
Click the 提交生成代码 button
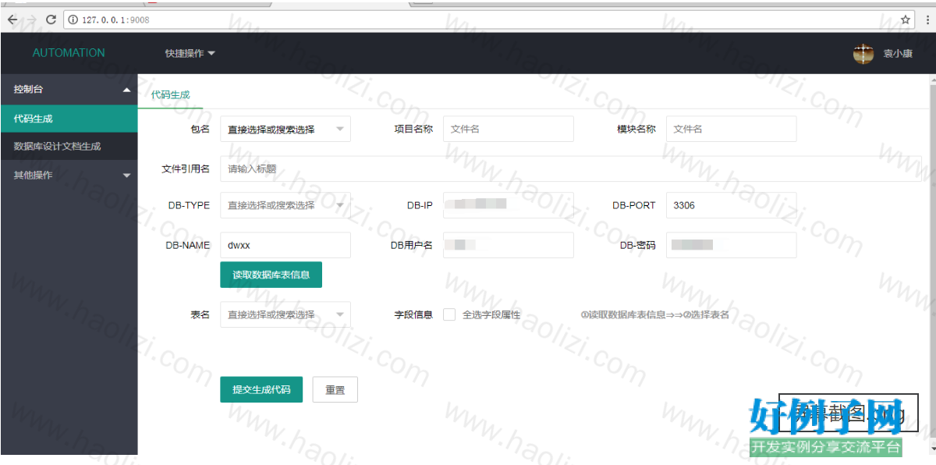click(261, 389)
